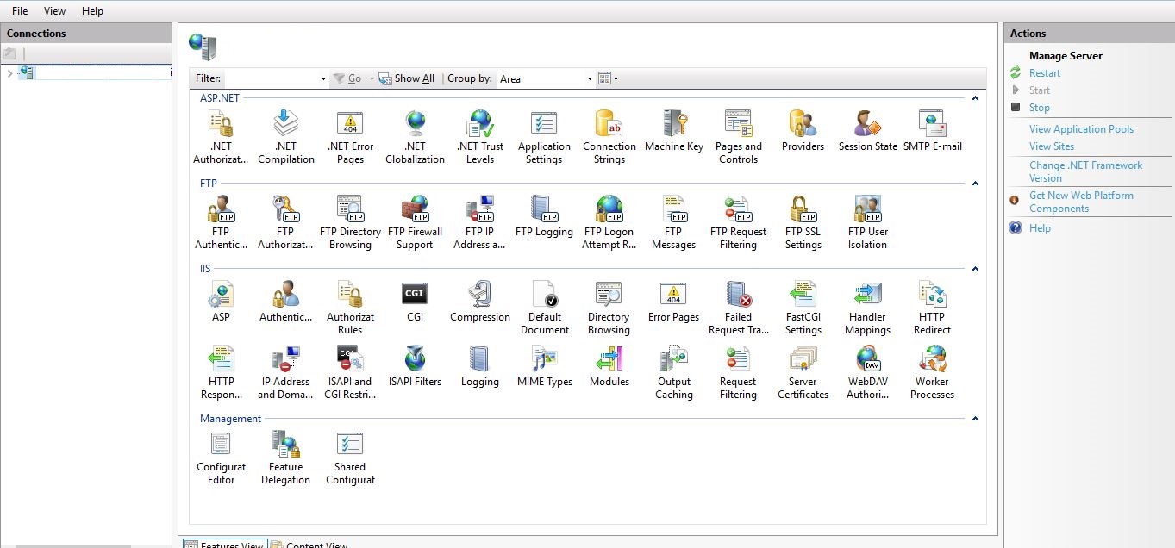Collapse the ASP.NET group section
The image size is (1175, 548).
[x=975, y=98]
